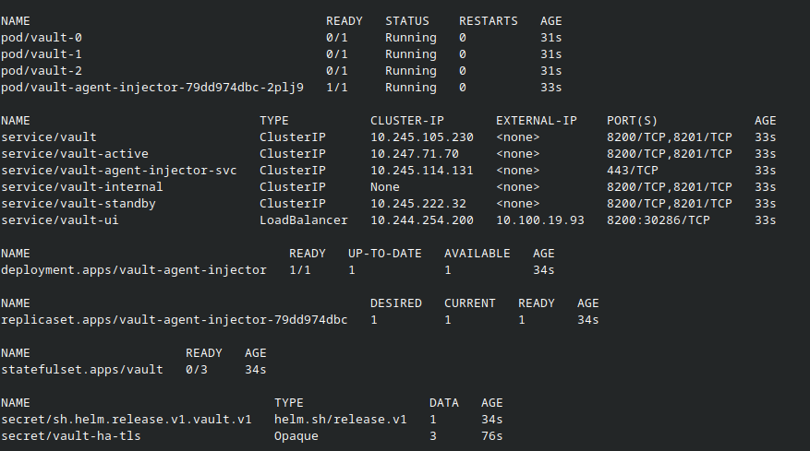810x451 pixels.
Task: Click cluster IP 10.245.105.230
Action: [x=422, y=137]
